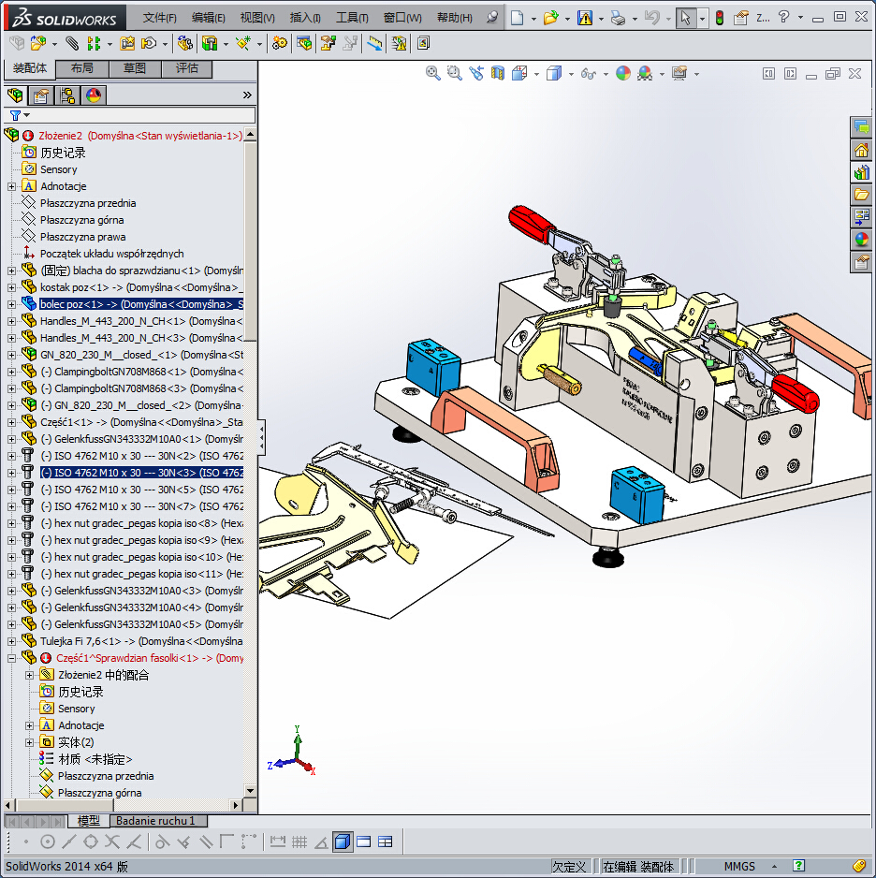Select bolec poz<1> in the tree
Viewport: 876px width, 878px height.
point(141,304)
